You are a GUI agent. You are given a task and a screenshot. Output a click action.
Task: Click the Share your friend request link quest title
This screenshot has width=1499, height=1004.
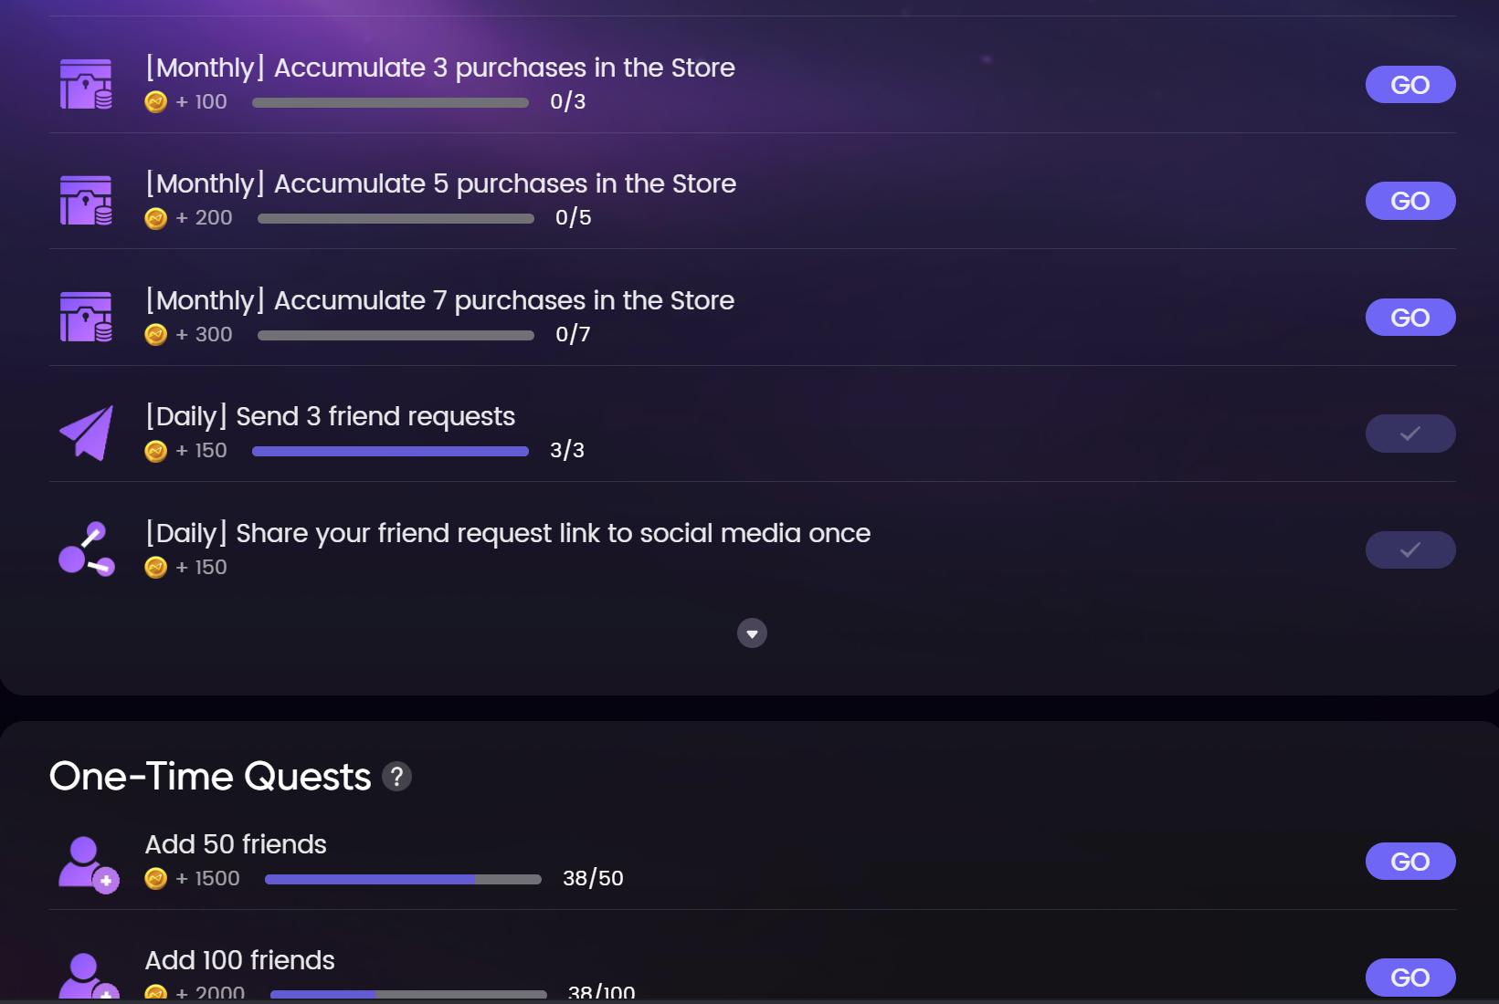coord(508,533)
